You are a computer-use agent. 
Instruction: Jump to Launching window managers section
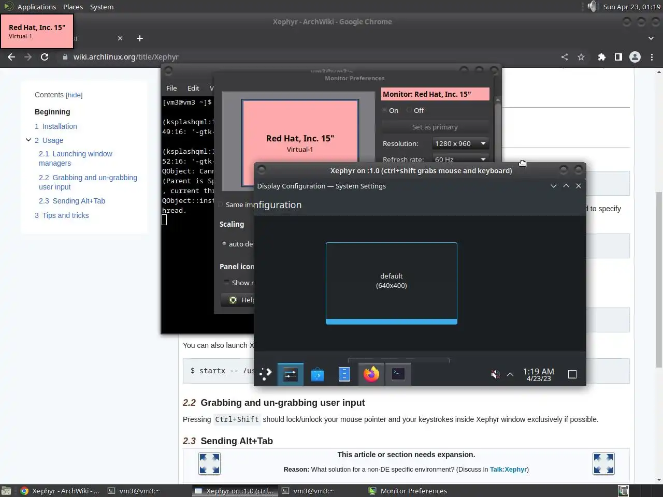[76, 158]
